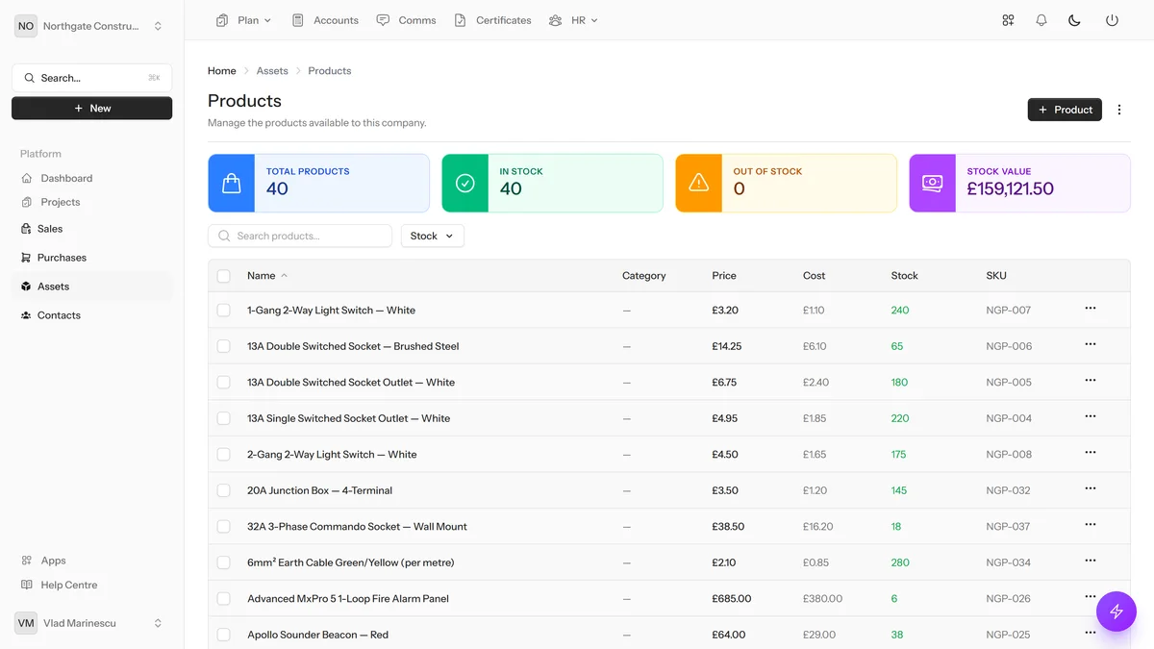
Task: Open the apps grid icon in top bar
Action: (x=1008, y=20)
